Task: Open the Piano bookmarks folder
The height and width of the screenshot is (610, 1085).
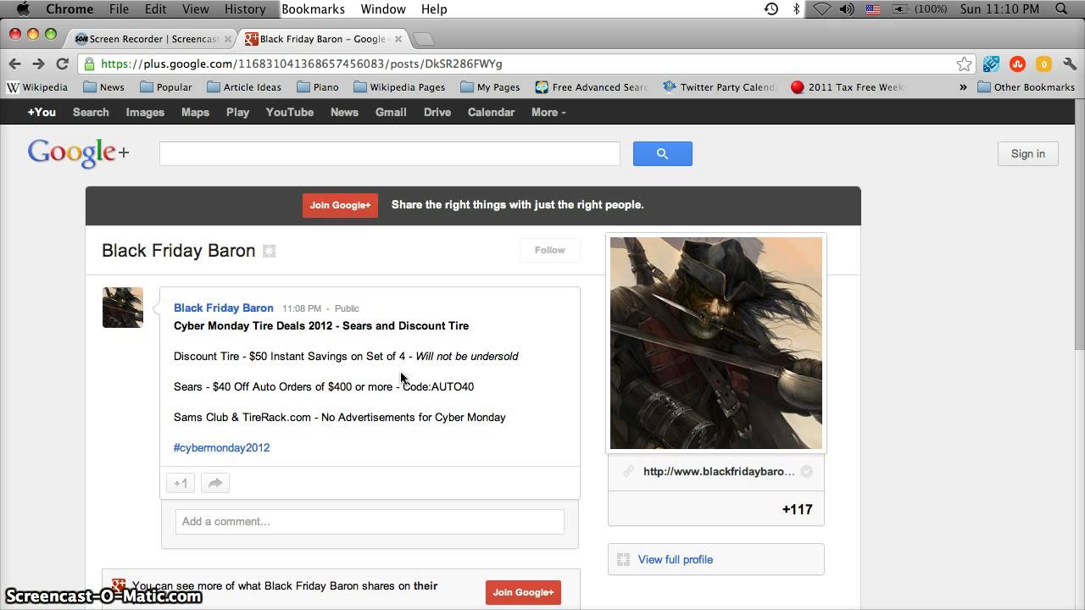Action: coord(318,87)
